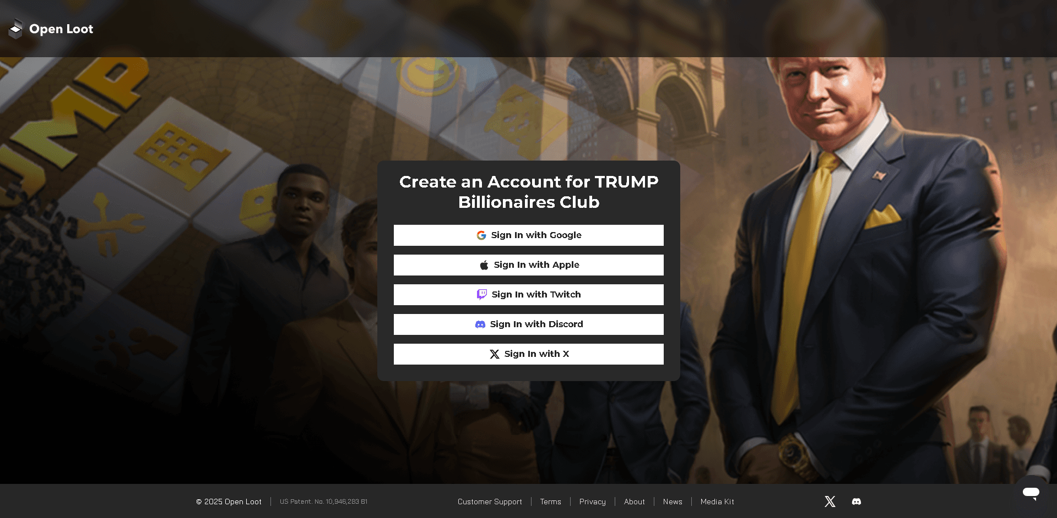This screenshot has height=518, width=1057.
Task: Sign in with Twitch
Action: tap(529, 295)
